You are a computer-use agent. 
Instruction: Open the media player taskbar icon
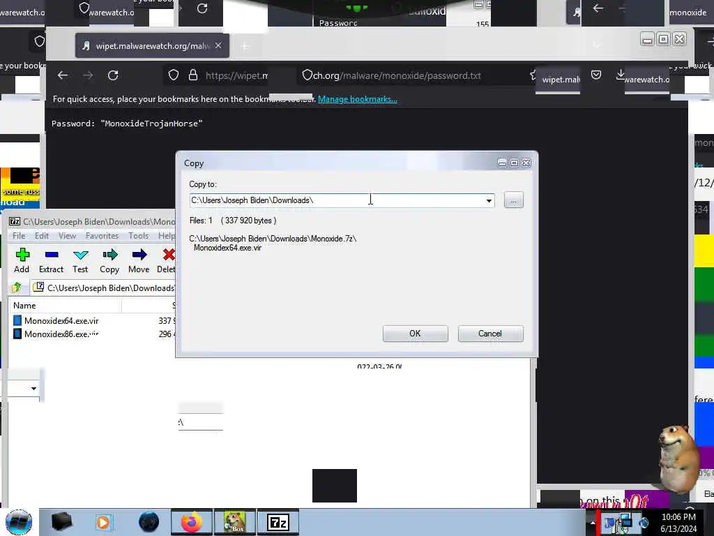tap(103, 522)
